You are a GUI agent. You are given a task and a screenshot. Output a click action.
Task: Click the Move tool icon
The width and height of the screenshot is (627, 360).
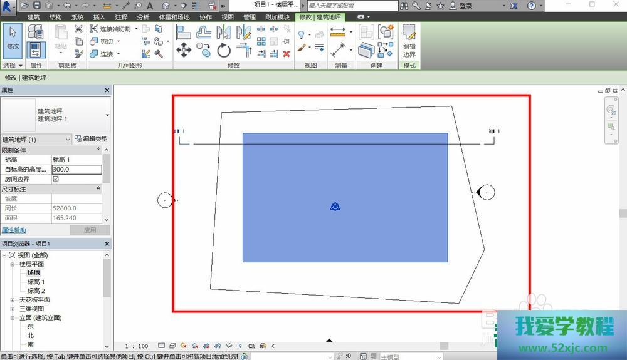(x=184, y=51)
